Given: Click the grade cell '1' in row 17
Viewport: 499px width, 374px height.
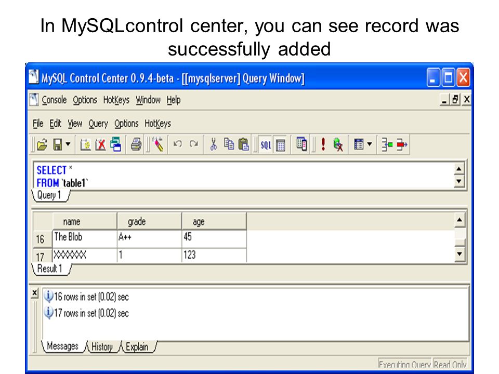Looking at the screenshot, I should click(x=150, y=256).
